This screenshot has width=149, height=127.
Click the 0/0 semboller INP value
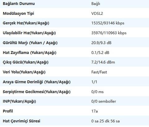tap(104, 101)
